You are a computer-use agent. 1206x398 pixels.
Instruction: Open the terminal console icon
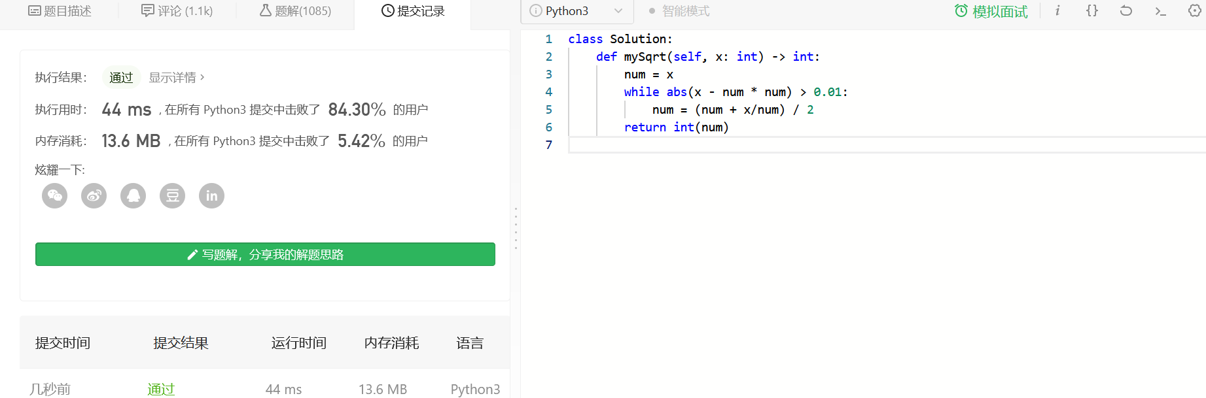coord(1161,11)
